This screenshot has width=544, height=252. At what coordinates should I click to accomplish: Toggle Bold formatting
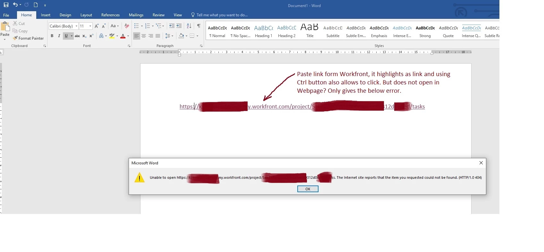(52, 36)
